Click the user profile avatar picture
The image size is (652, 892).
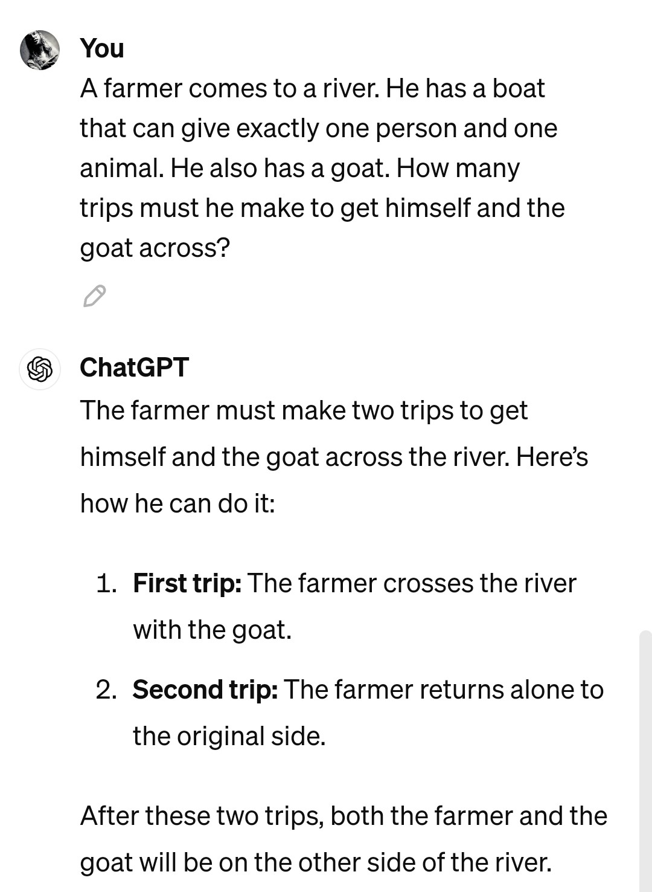40,50
